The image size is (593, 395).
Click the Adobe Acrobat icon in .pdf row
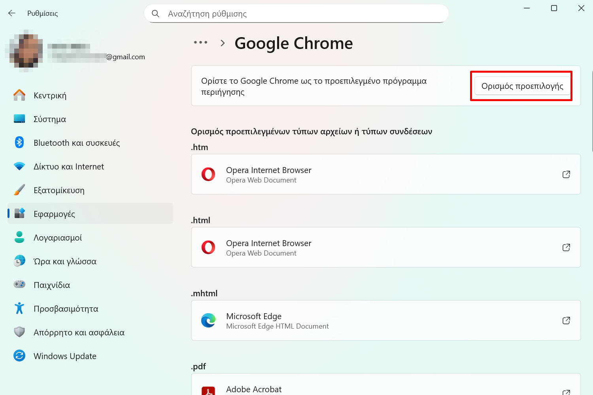[208, 391]
